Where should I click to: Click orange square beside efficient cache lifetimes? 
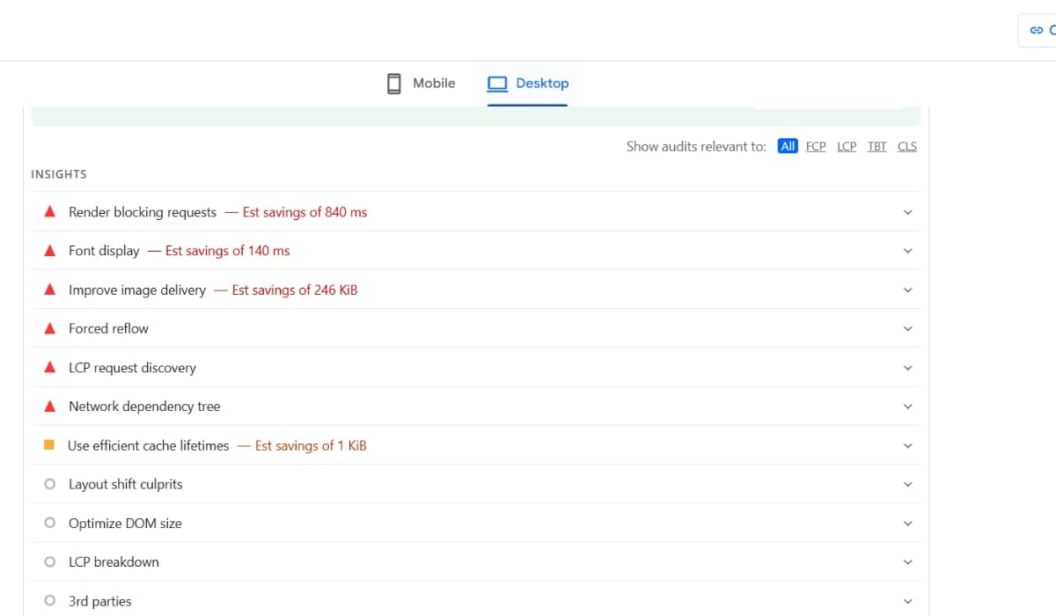click(x=49, y=445)
